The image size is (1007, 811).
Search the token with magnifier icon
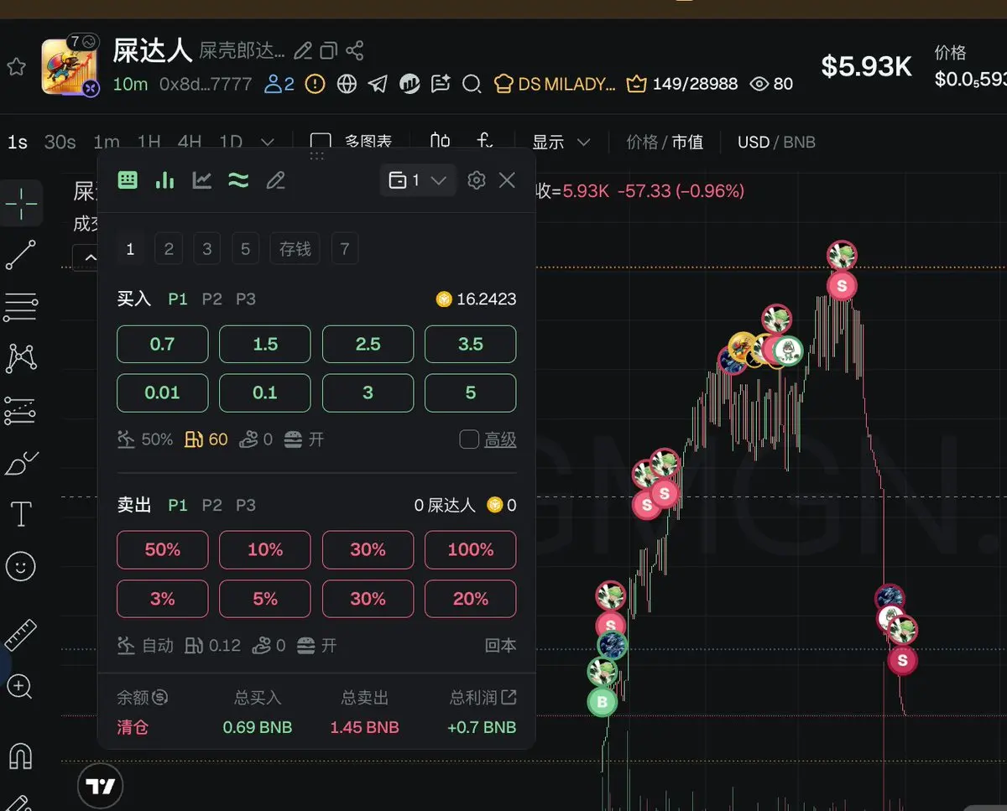point(472,84)
